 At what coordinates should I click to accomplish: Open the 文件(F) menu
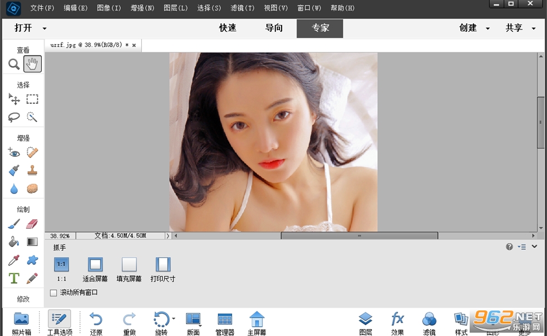(42, 8)
